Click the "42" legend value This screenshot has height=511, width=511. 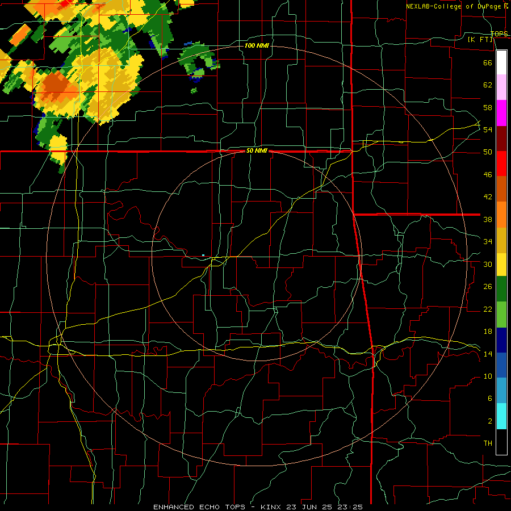488,197
